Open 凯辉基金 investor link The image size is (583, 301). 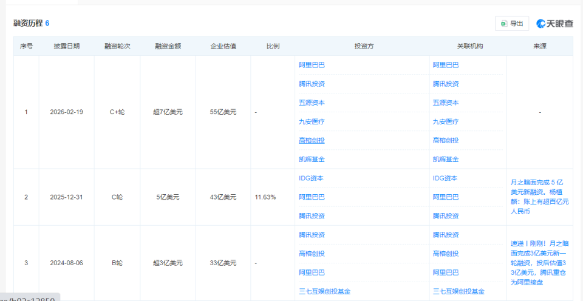click(x=312, y=160)
